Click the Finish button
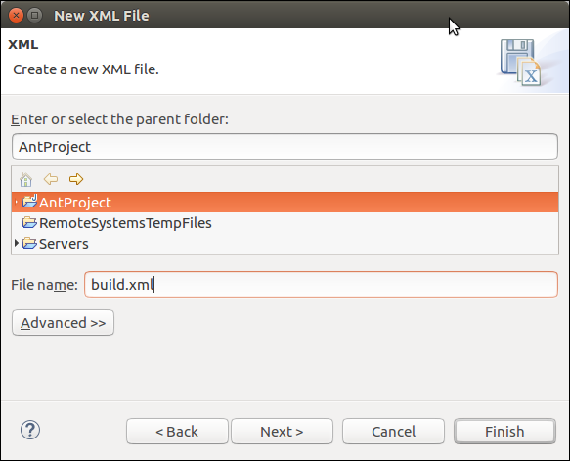The height and width of the screenshot is (461, 570). [504, 432]
